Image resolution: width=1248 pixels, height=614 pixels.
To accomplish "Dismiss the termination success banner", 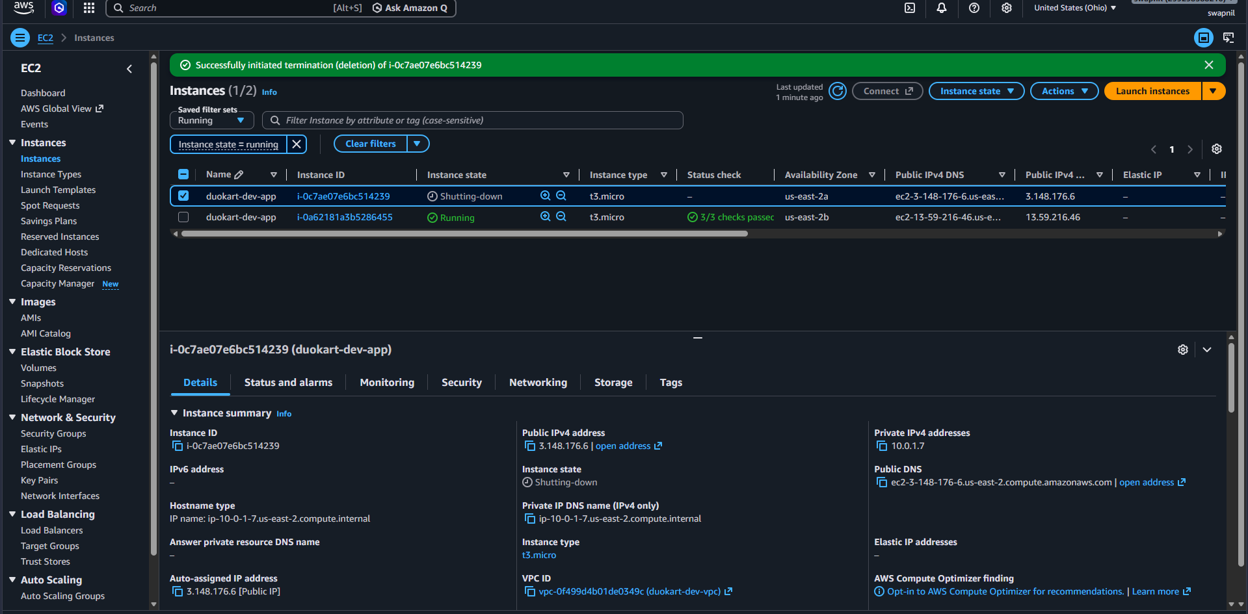I will pyautogui.click(x=1209, y=65).
